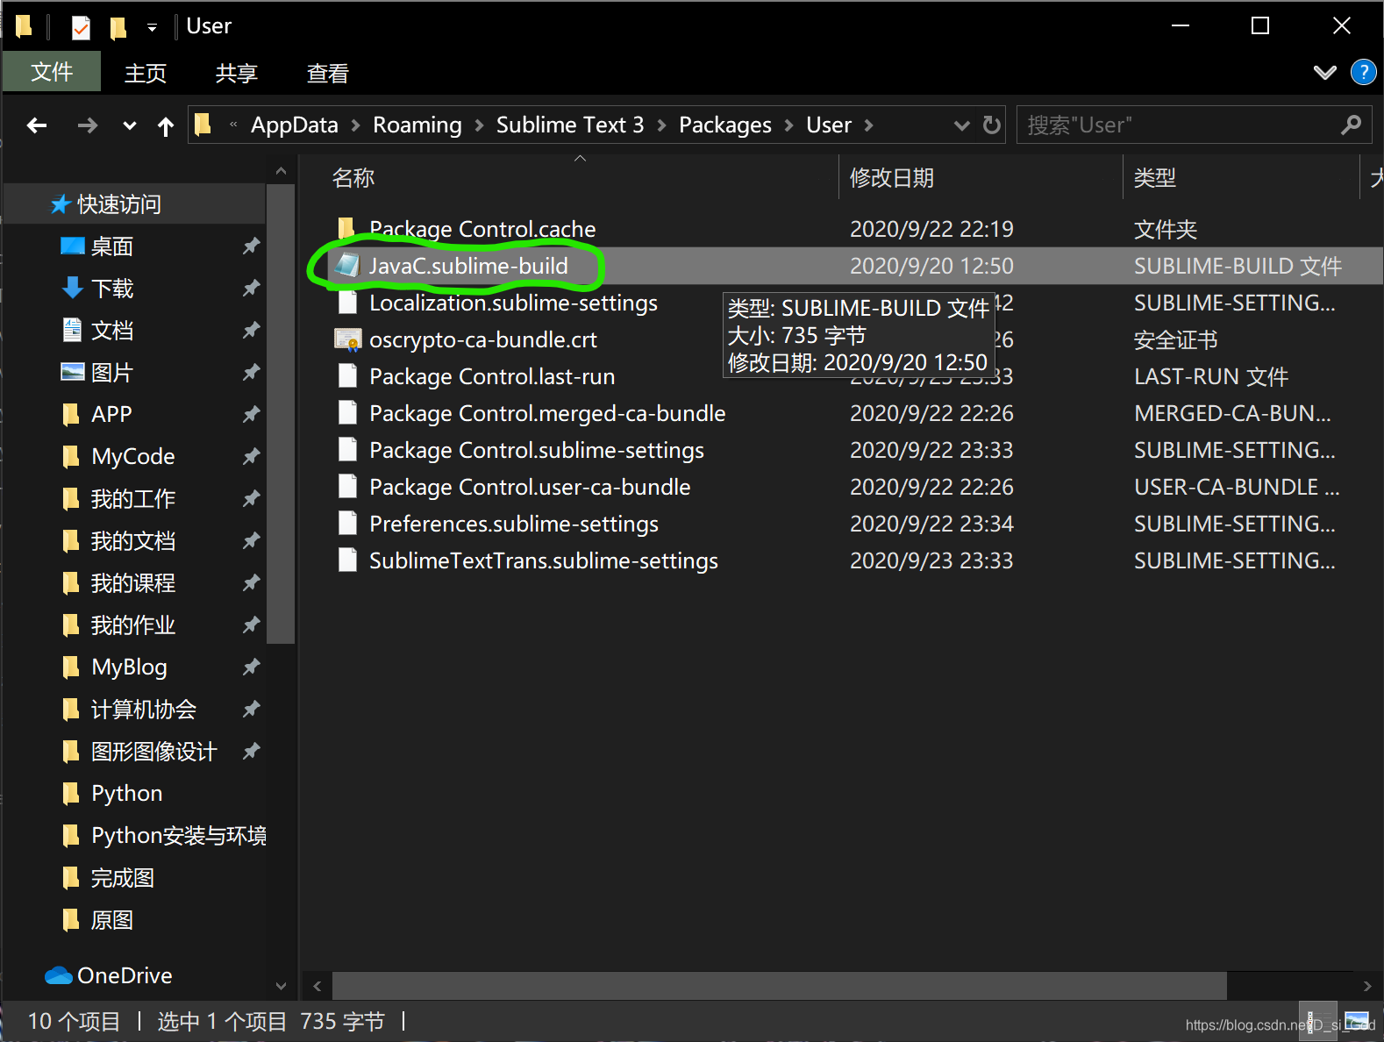Click the Back navigation arrow
Image resolution: width=1384 pixels, height=1042 pixels.
click(x=37, y=125)
